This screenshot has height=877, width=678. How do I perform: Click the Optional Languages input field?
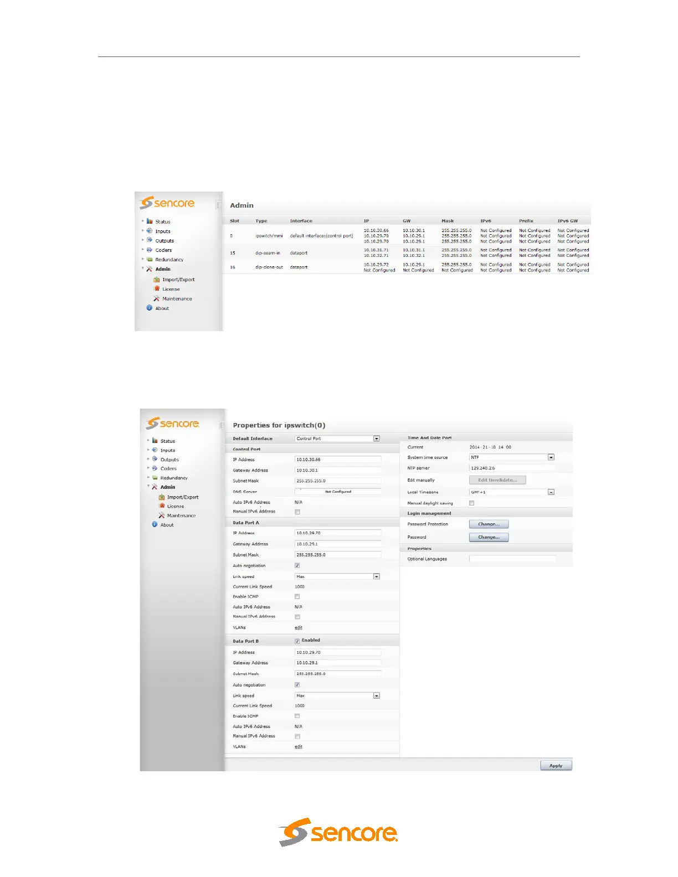[512, 559]
